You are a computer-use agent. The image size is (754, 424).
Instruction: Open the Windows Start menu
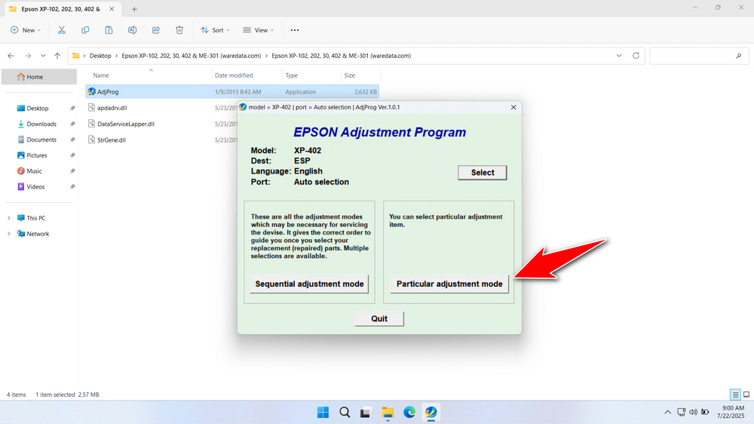tap(323, 413)
